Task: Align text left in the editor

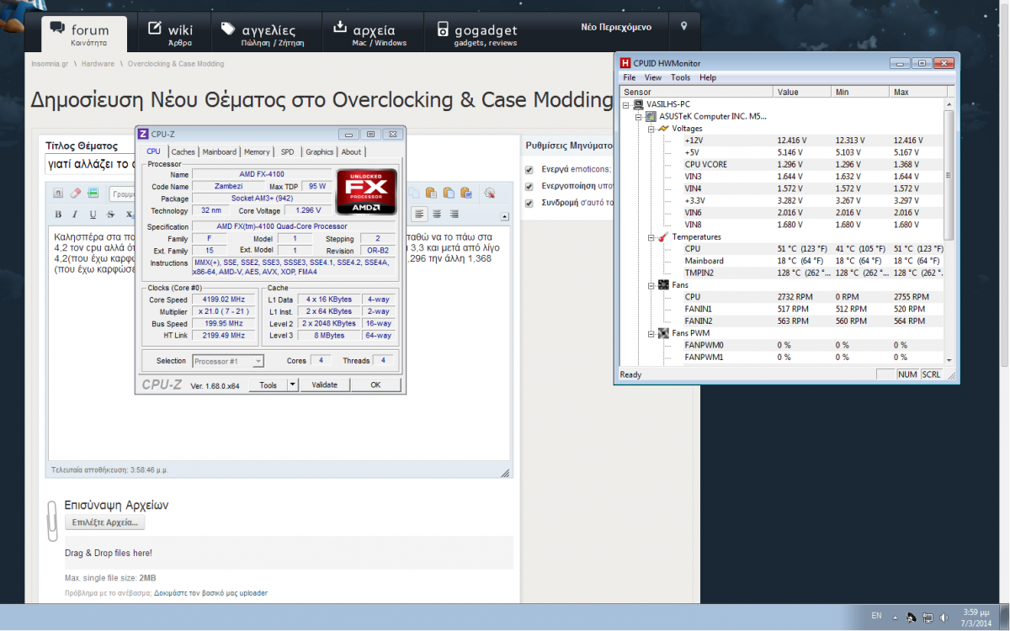Action: pyautogui.click(x=420, y=215)
